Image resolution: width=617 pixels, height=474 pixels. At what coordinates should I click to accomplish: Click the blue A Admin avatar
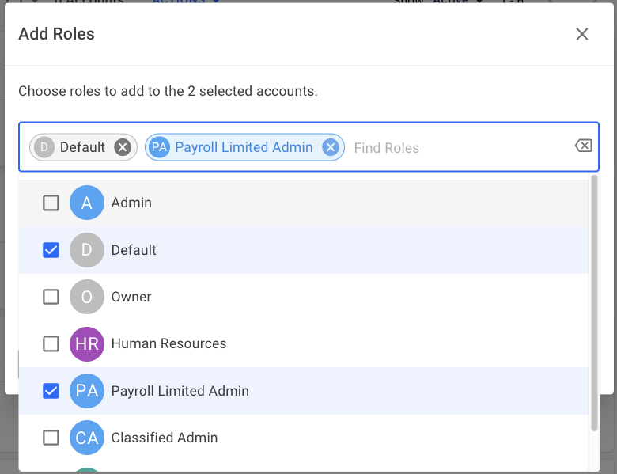[87, 203]
